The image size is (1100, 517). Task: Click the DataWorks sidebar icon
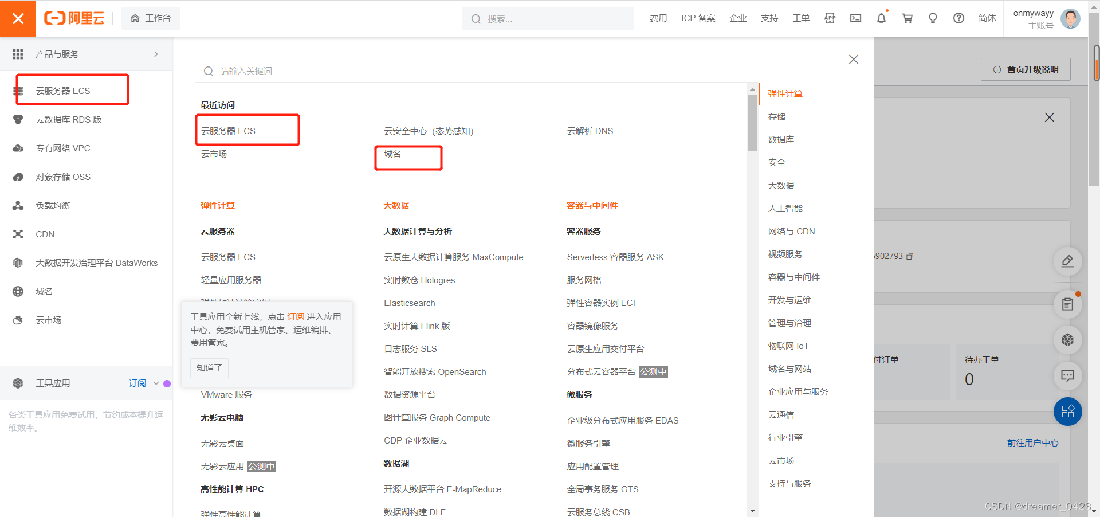click(x=18, y=263)
